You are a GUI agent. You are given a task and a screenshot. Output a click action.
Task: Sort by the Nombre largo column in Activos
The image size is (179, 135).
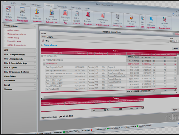pos(58,53)
